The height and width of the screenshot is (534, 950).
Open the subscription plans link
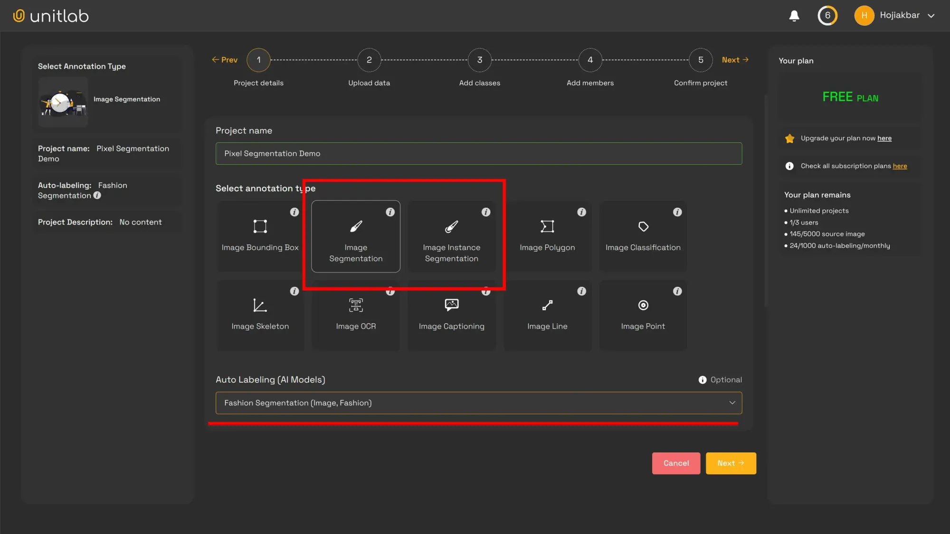coord(900,166)
